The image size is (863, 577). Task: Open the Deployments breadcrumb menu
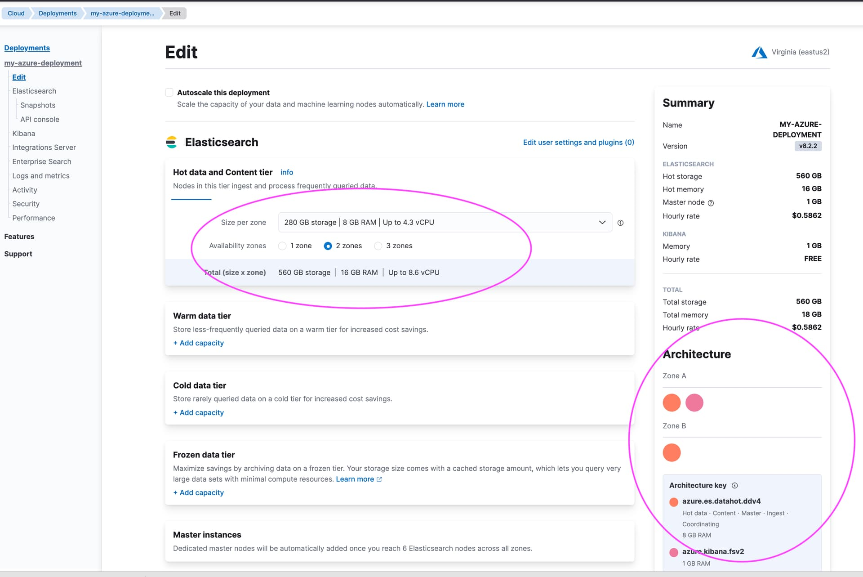pos(57,13)
